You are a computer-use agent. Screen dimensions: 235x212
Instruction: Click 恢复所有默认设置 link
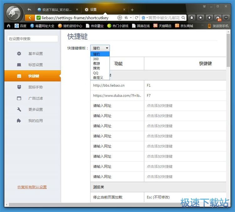coord(32,187)
